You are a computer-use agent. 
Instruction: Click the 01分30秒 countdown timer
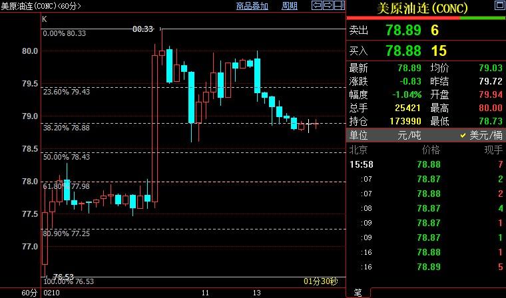[321, 281]
